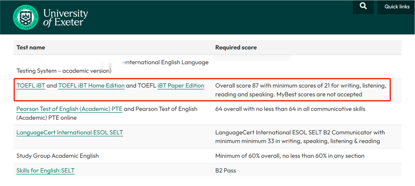Viewport: 415px width, 186px height.
Task: Open the TOEFL iBT Home Edition link
Action: point(91,86)
